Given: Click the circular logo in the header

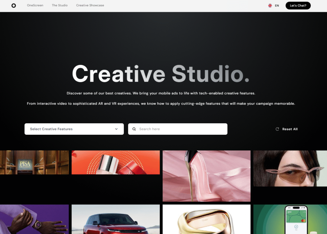Looking at the screenshot, I should tap(13, 5).
